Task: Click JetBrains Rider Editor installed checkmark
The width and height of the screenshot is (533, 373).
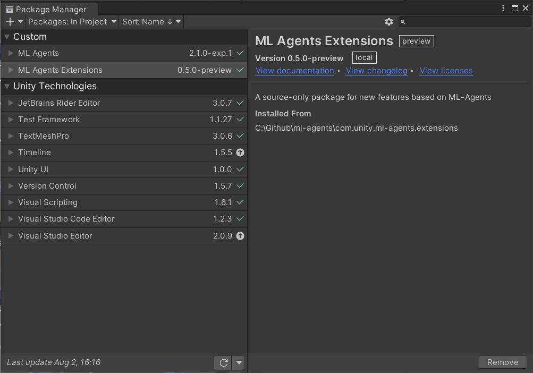Action: pos(240,103)
